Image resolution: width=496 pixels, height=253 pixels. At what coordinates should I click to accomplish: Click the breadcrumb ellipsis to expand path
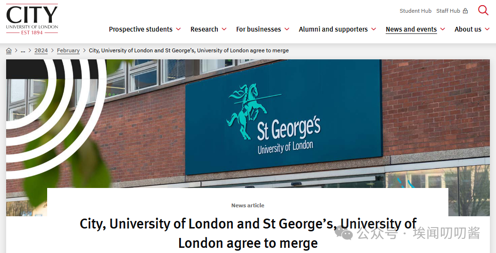click(x=23, y=50)
